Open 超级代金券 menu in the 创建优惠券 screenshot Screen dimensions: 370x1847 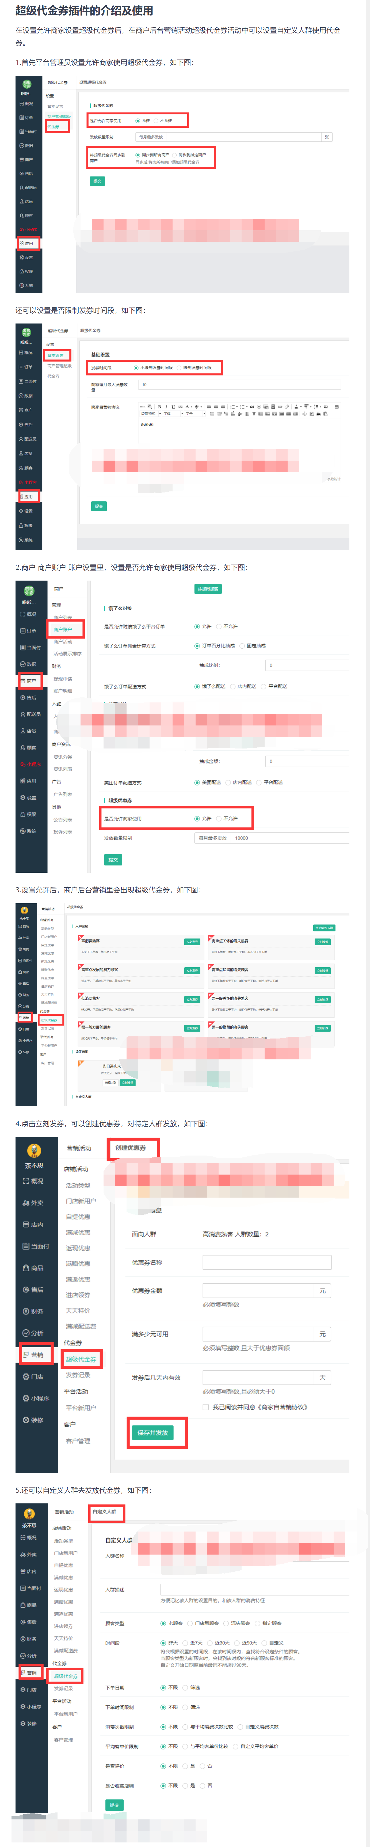point(81,1359)
